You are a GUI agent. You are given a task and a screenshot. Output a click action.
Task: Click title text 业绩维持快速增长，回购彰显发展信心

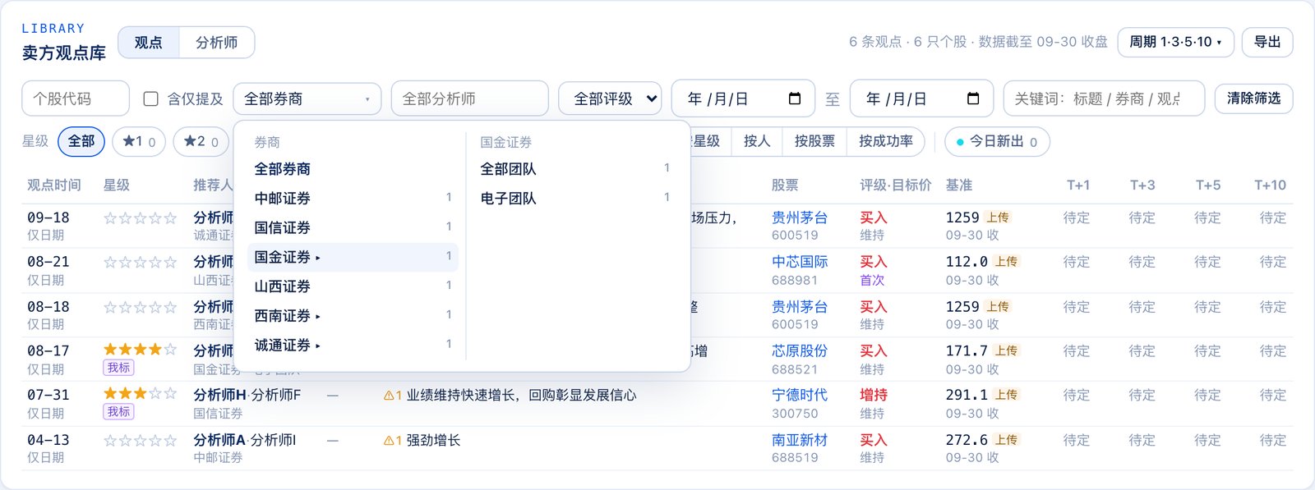(x=521, y=396)
